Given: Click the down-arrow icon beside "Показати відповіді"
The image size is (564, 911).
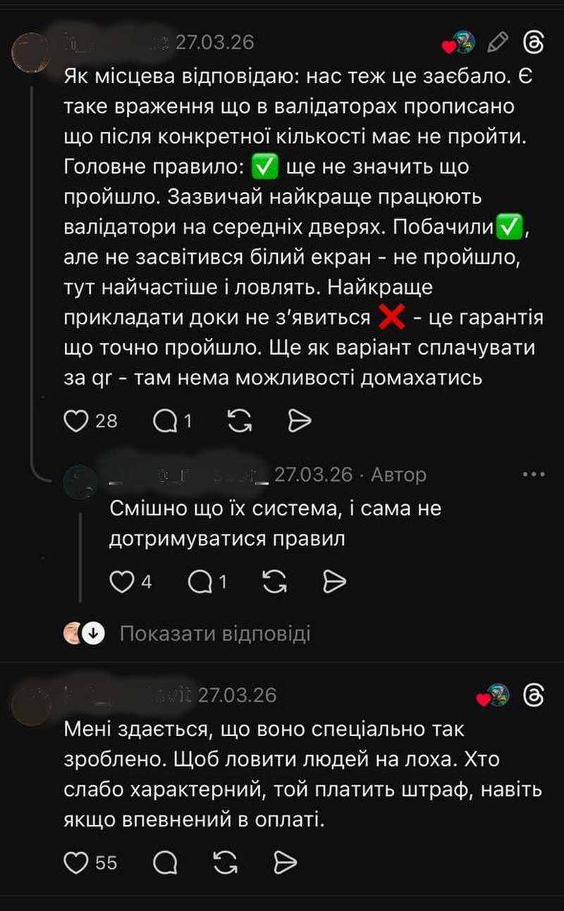Looking at the screenshot, I should coord(92,634).
